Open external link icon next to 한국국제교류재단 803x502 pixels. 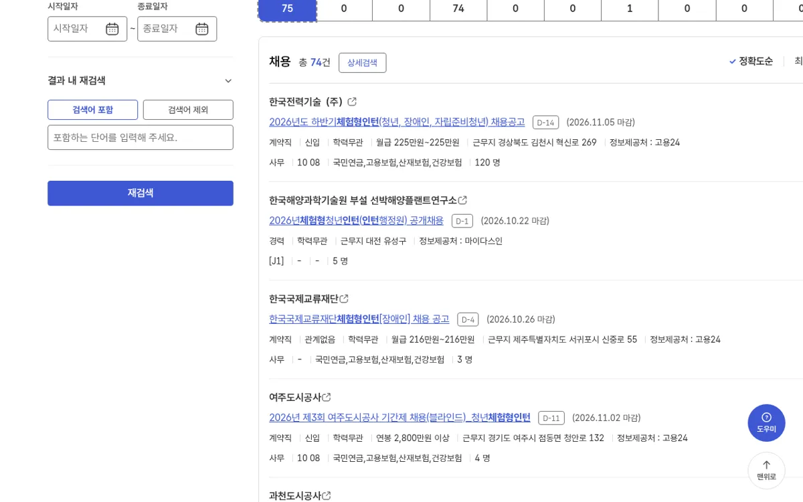point(344,299)
